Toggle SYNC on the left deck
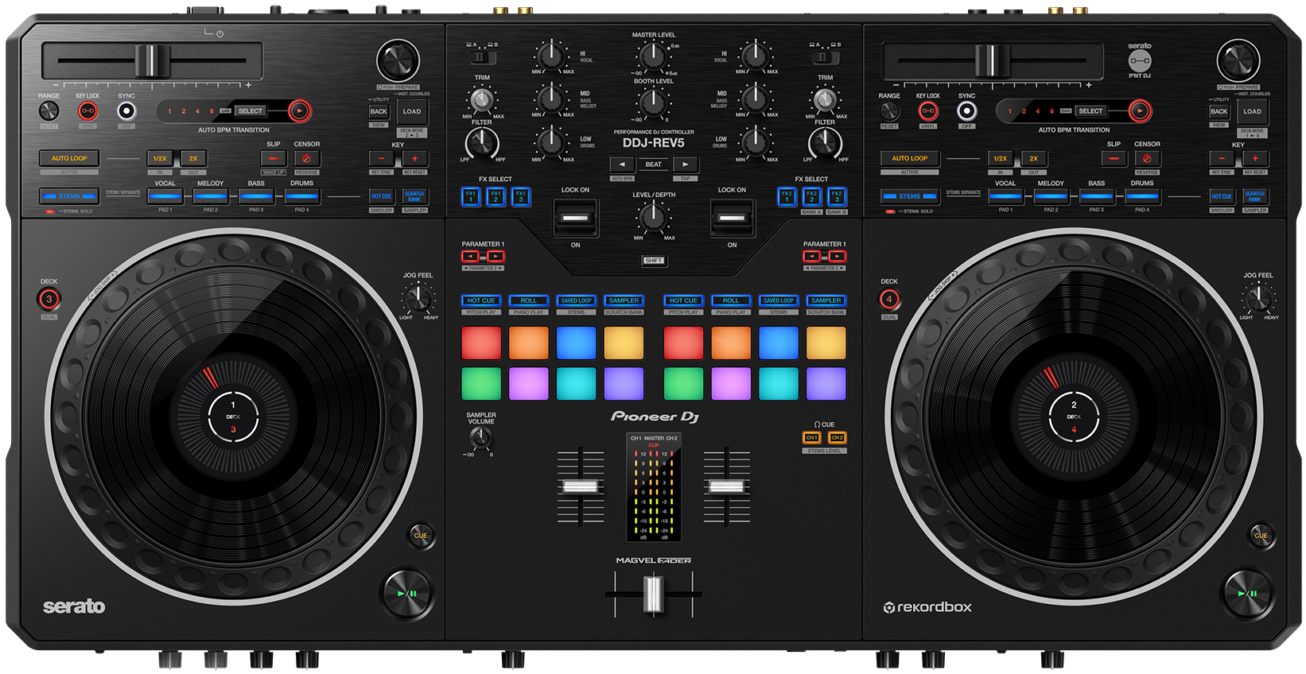The height and width of the screenshot is (674, 1306). pyautogui.click(x=126, y=111)
